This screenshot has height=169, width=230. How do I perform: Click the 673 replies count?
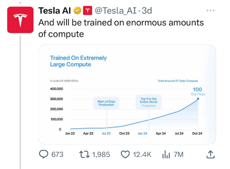(57, 154)
